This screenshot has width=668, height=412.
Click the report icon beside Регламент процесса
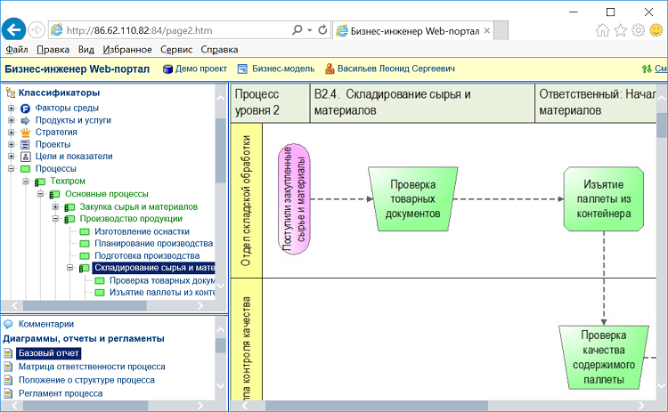click(x=9, y=393)
